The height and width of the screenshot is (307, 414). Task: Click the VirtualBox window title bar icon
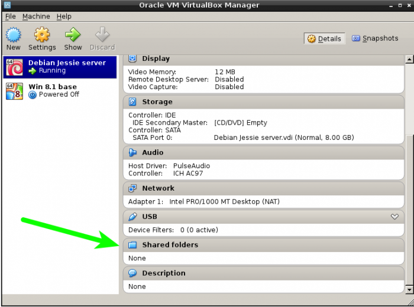click(x=7, y=5)
